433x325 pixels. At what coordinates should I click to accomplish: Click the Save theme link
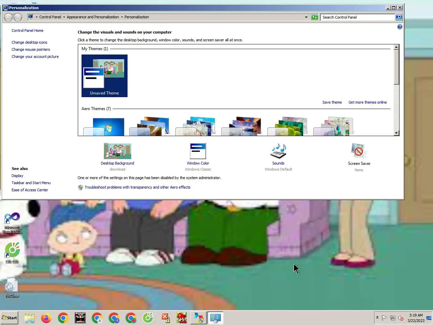(x=332, y=102)
